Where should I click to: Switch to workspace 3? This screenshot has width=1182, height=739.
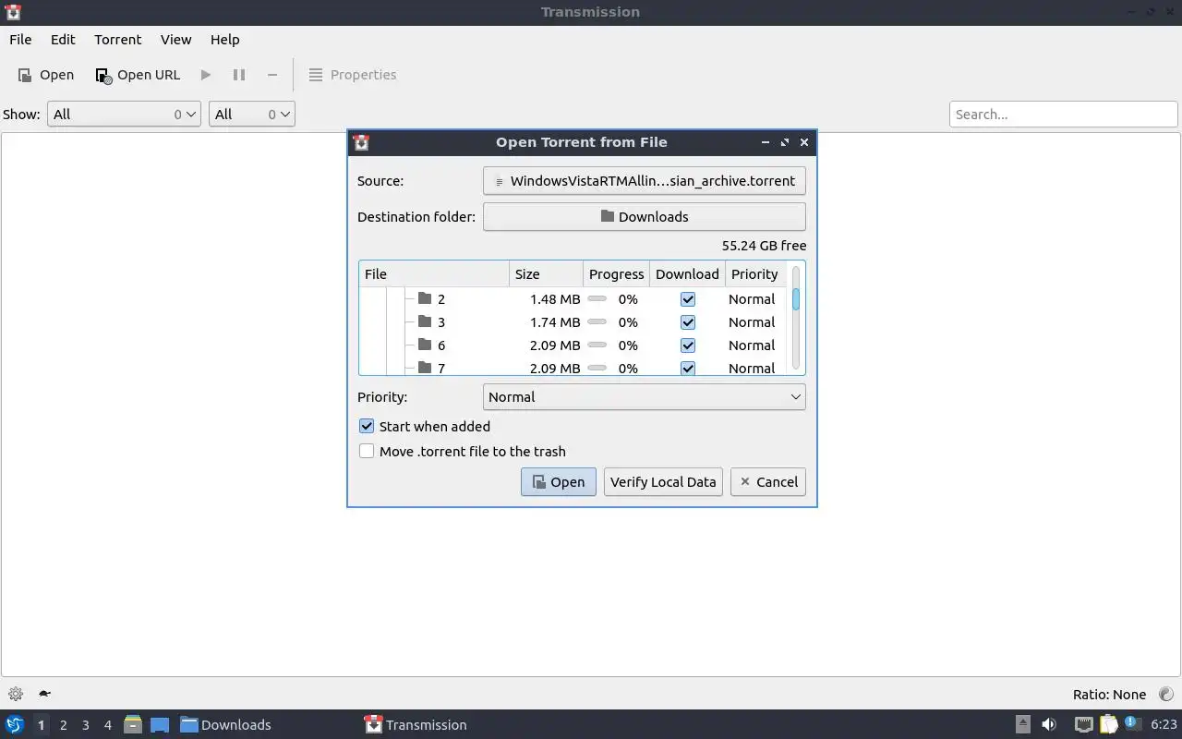[x=85, y=725]
